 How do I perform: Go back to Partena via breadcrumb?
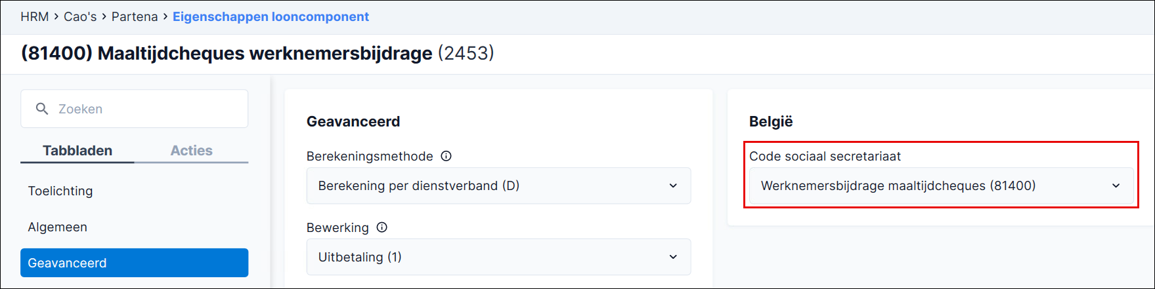click(135, 16)
